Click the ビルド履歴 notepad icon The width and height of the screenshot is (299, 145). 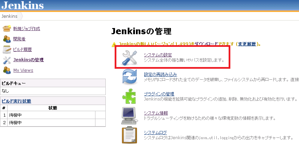pos(7,50)
